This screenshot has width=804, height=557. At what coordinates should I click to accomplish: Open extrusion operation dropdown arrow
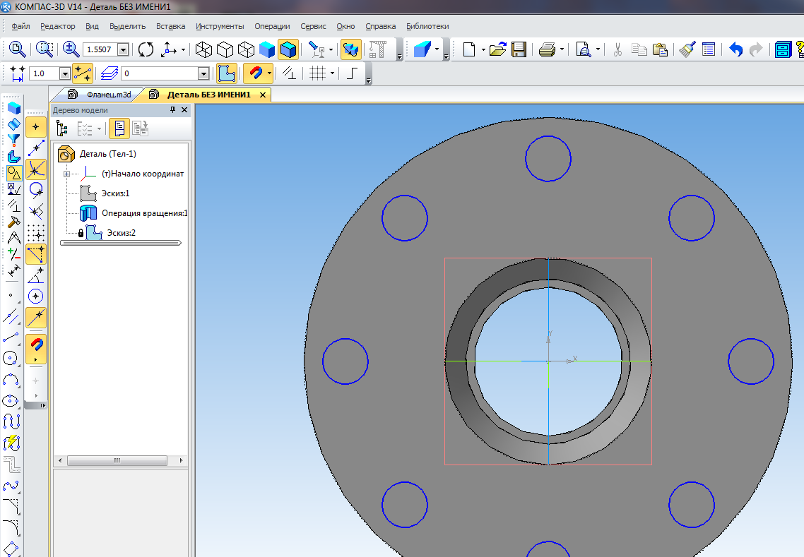coord(437,49)
